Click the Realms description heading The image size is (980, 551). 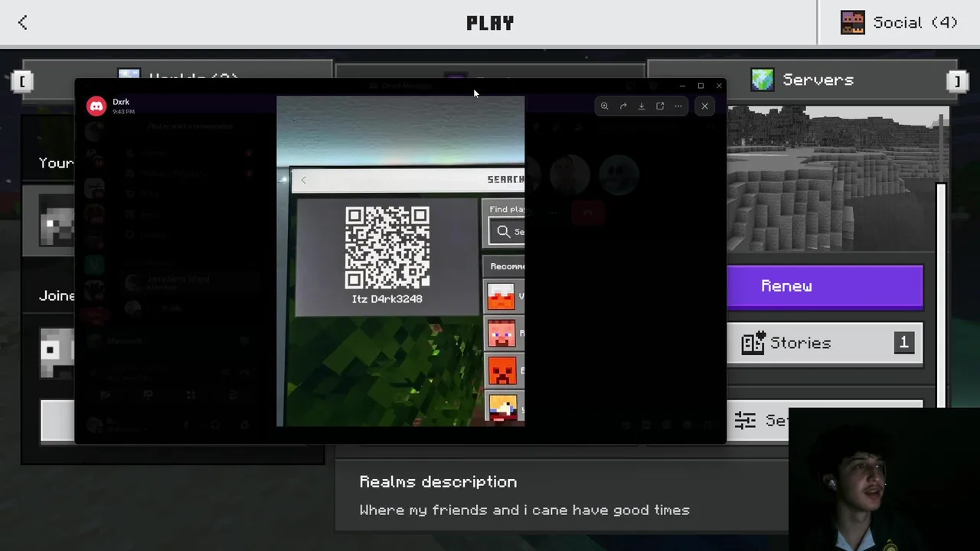tap(438, 481)
